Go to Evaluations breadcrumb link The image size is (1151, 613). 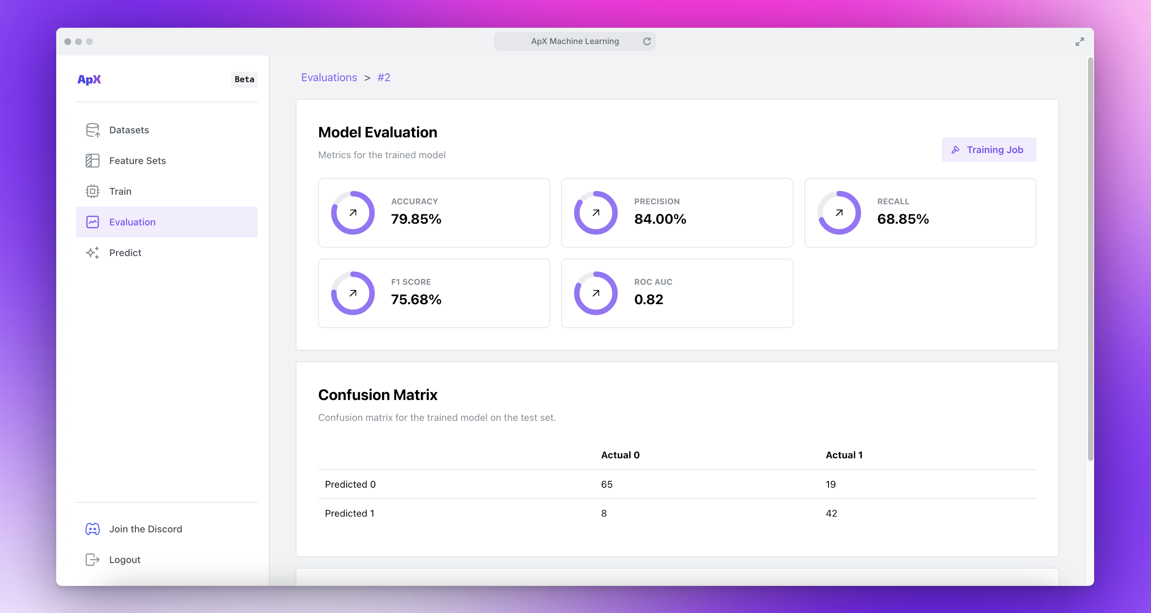(x=329, y=77)
